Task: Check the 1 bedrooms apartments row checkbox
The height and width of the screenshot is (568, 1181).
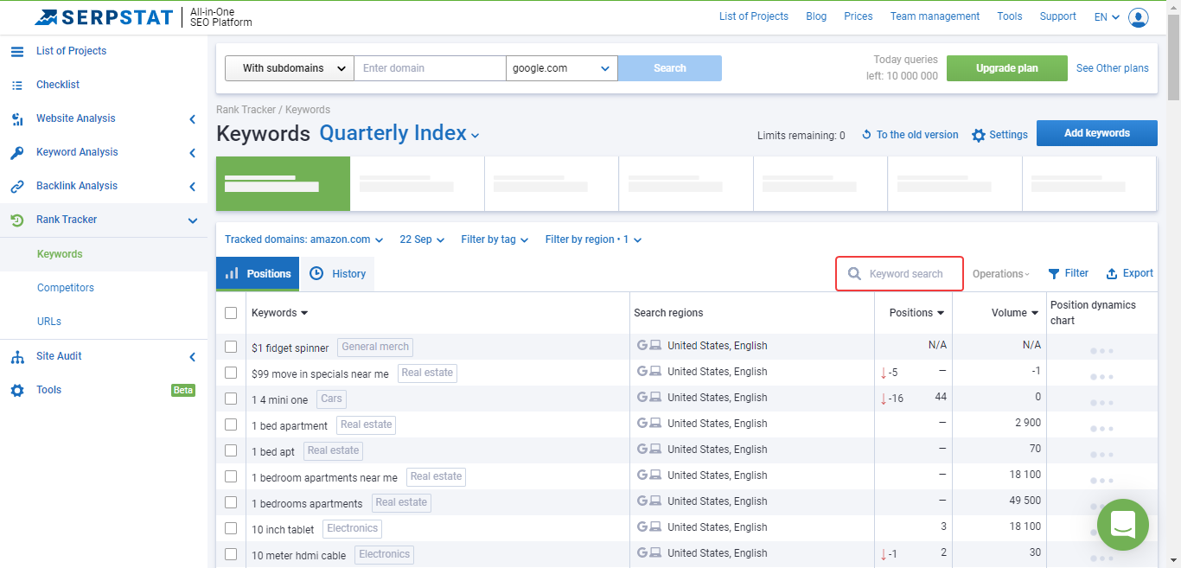Action: click(231, 502)
